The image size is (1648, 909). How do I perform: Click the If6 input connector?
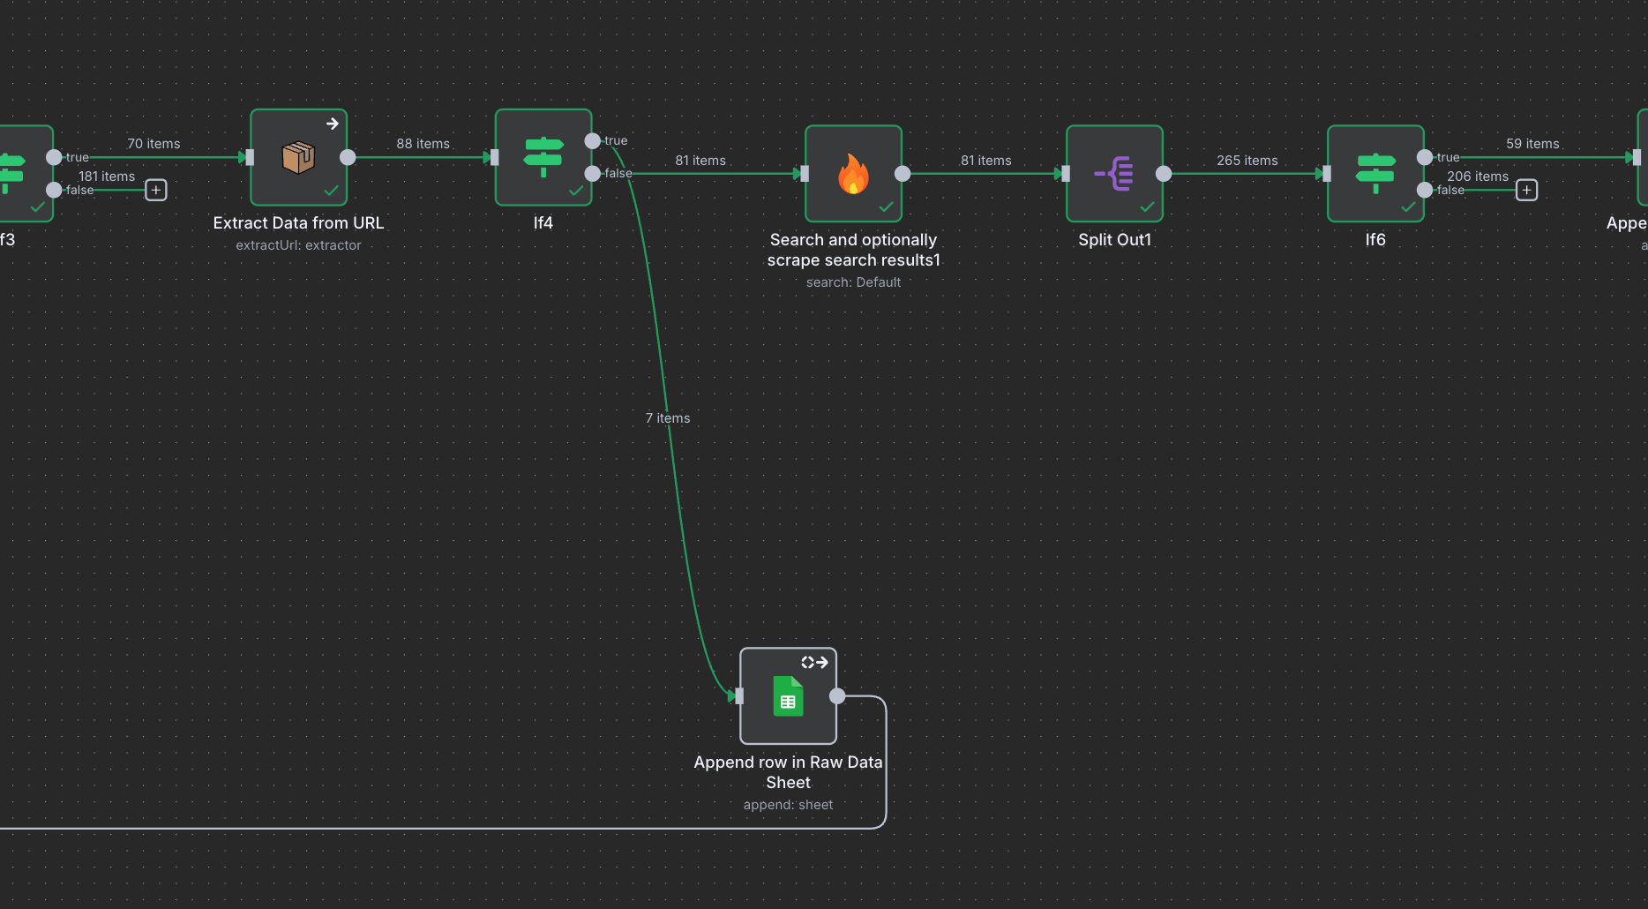(x=1327, y=174)
